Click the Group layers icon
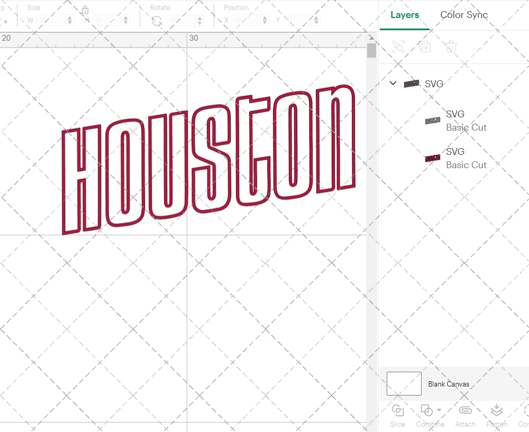 pyautogui.click(x=398, y=47)
